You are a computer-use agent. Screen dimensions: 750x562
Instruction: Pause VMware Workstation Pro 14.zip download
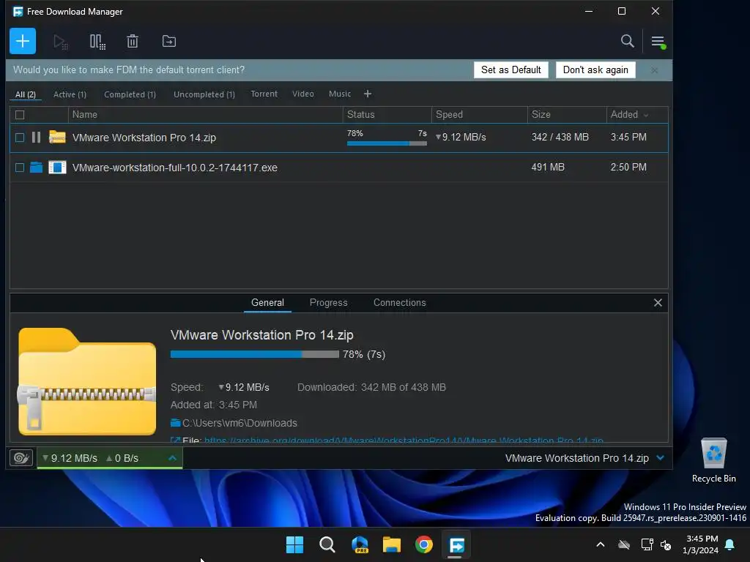[x=36, y=138]
